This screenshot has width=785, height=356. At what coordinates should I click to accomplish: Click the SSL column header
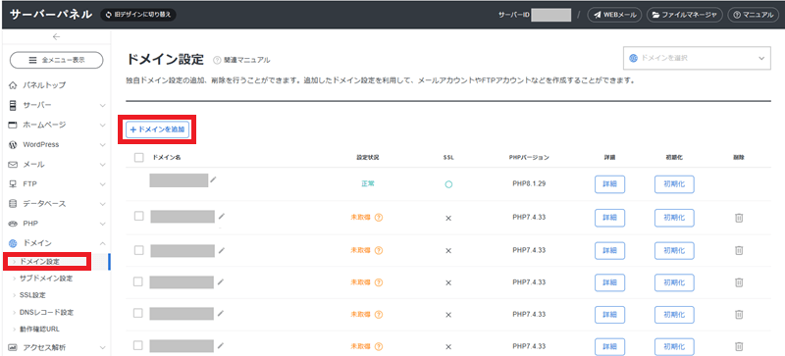click(448, 157)
